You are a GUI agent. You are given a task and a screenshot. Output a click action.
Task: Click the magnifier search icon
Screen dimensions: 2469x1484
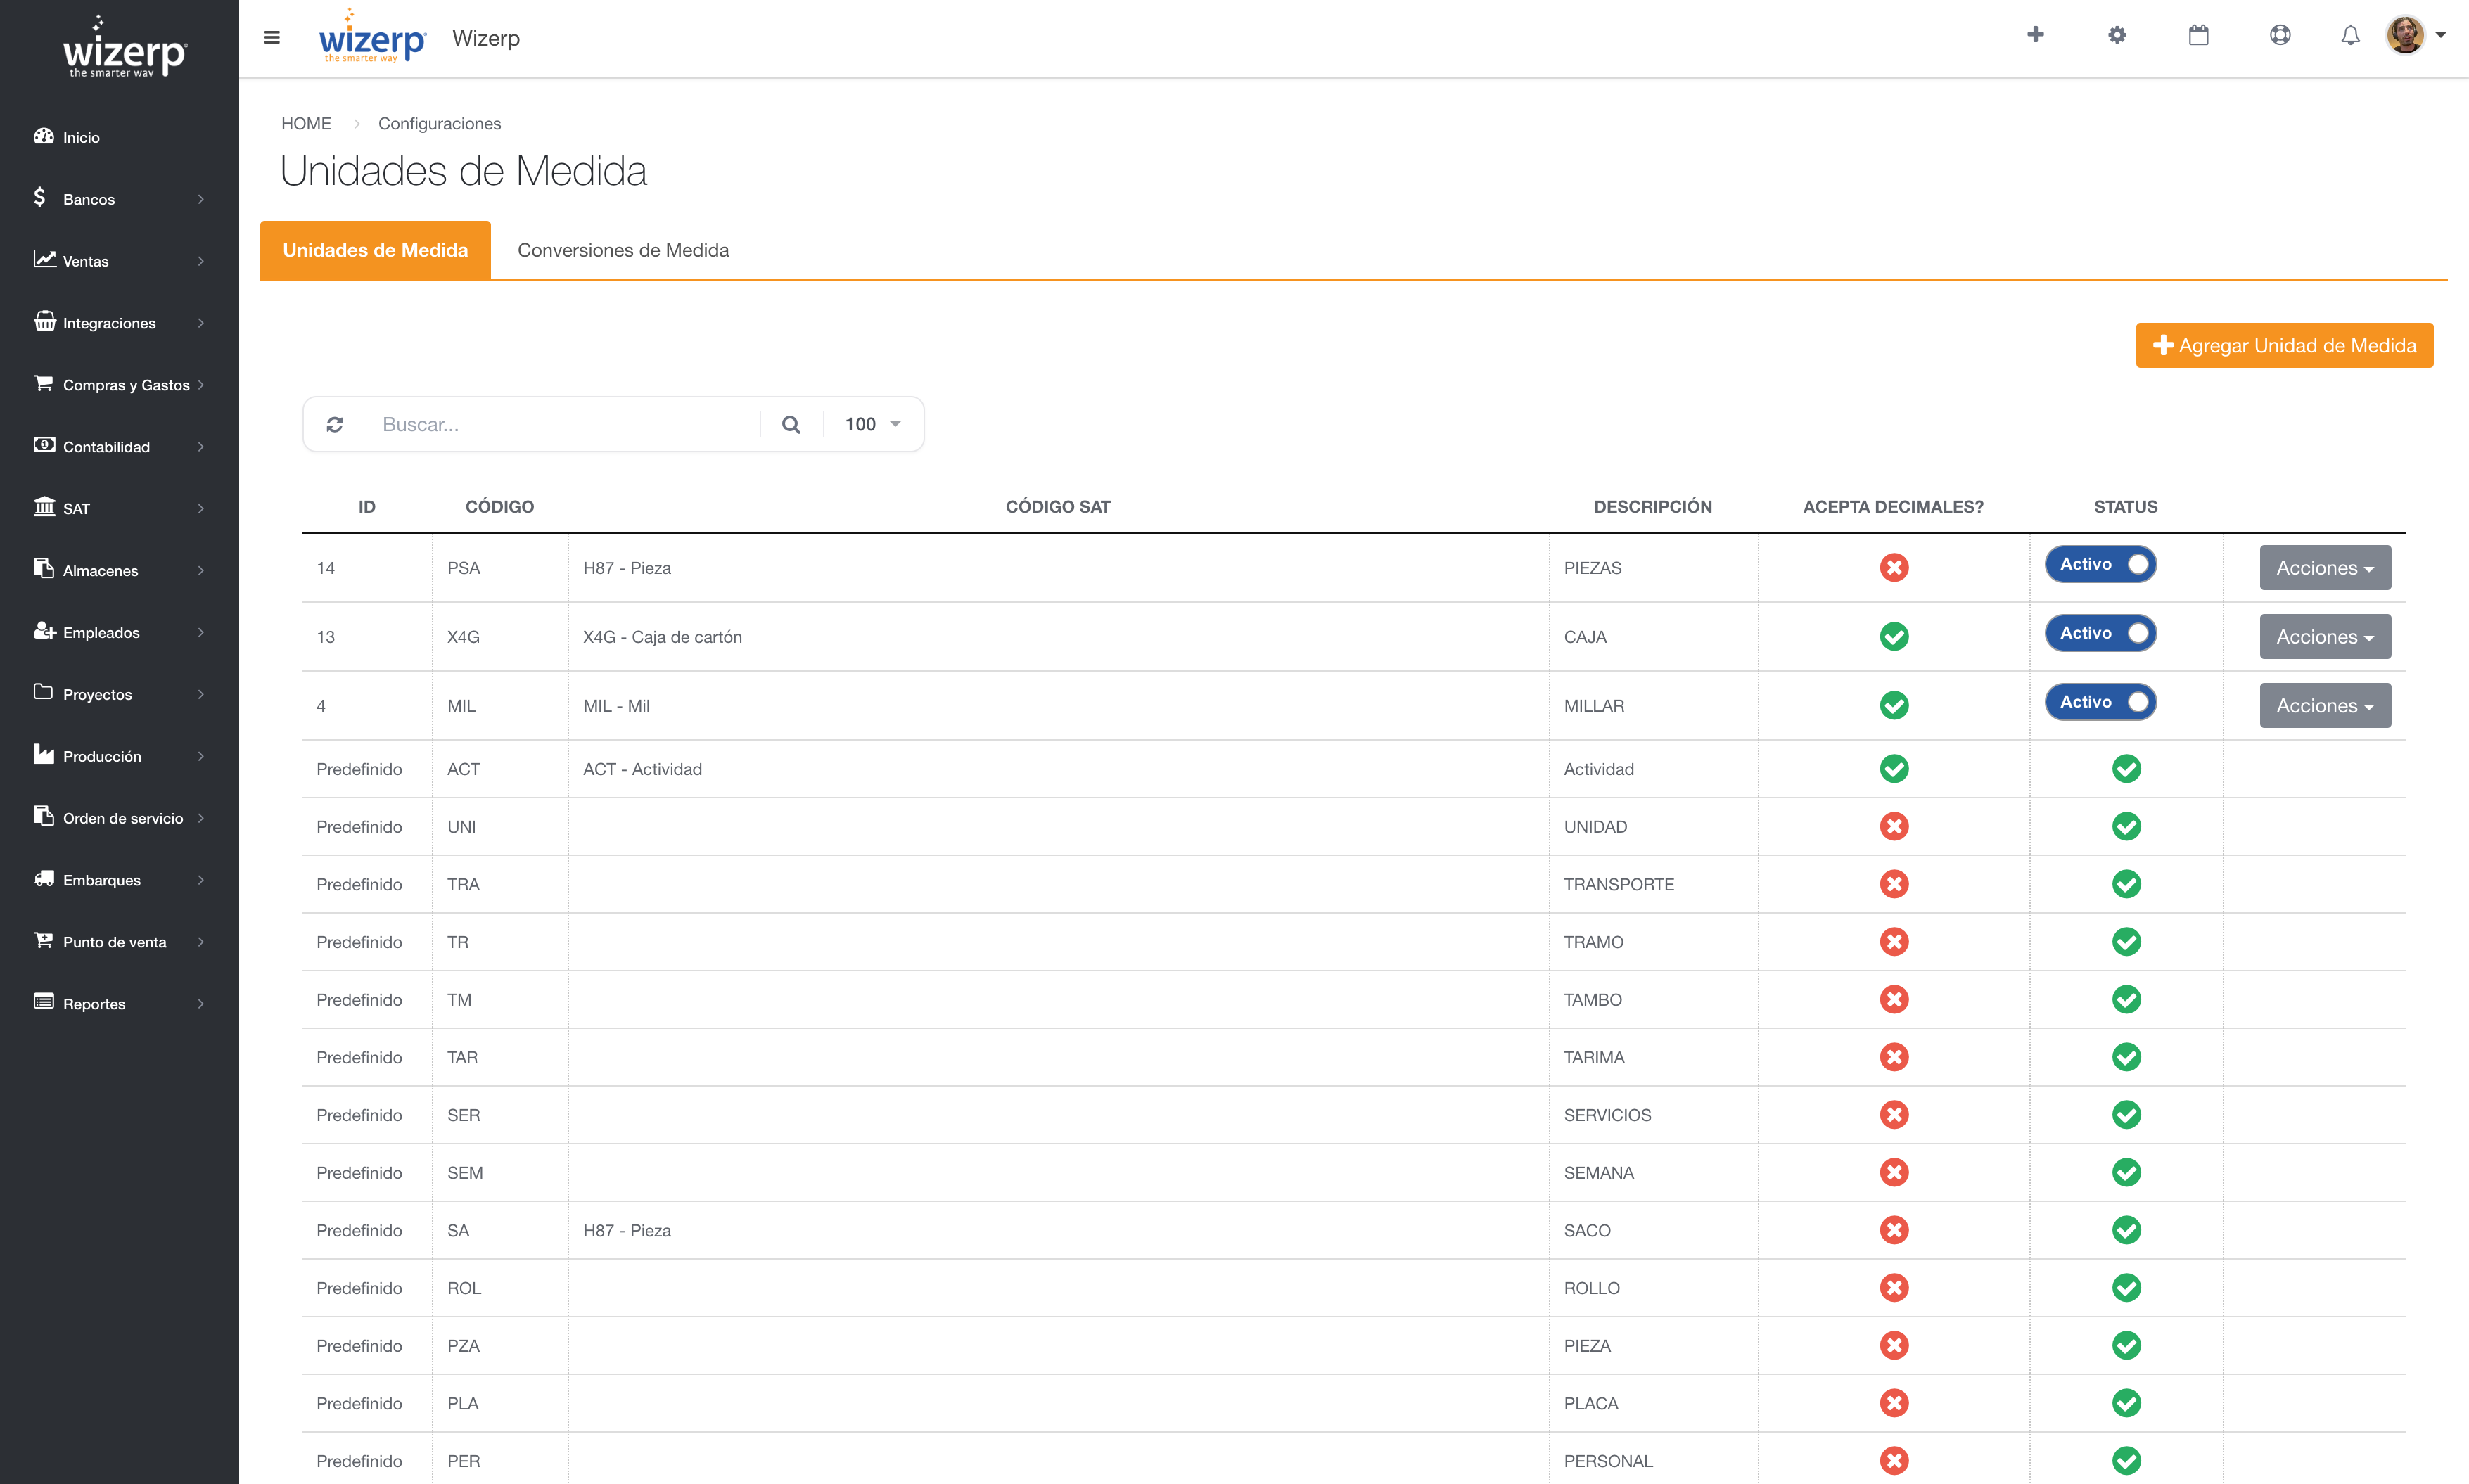point(791,424)
